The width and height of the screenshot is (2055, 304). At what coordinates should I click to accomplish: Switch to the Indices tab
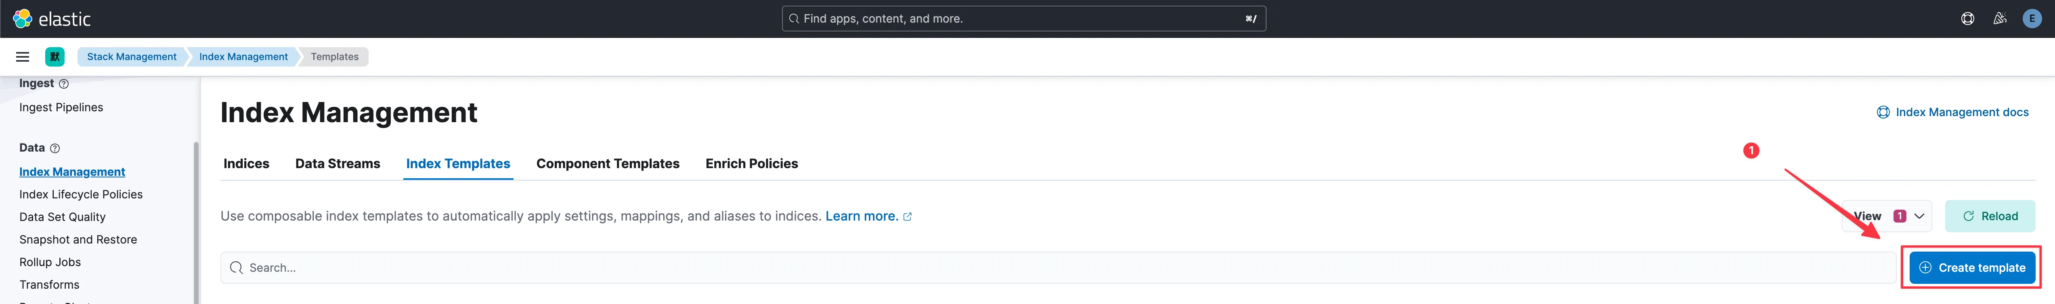(x=246, y=163)
